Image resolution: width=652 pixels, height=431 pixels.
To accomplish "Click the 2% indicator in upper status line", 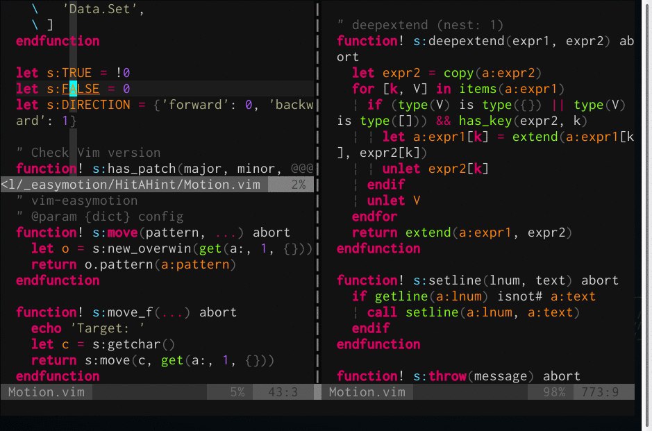I will point(298,184).
